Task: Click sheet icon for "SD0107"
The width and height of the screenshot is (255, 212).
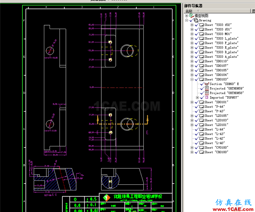Action: point(202,66)
